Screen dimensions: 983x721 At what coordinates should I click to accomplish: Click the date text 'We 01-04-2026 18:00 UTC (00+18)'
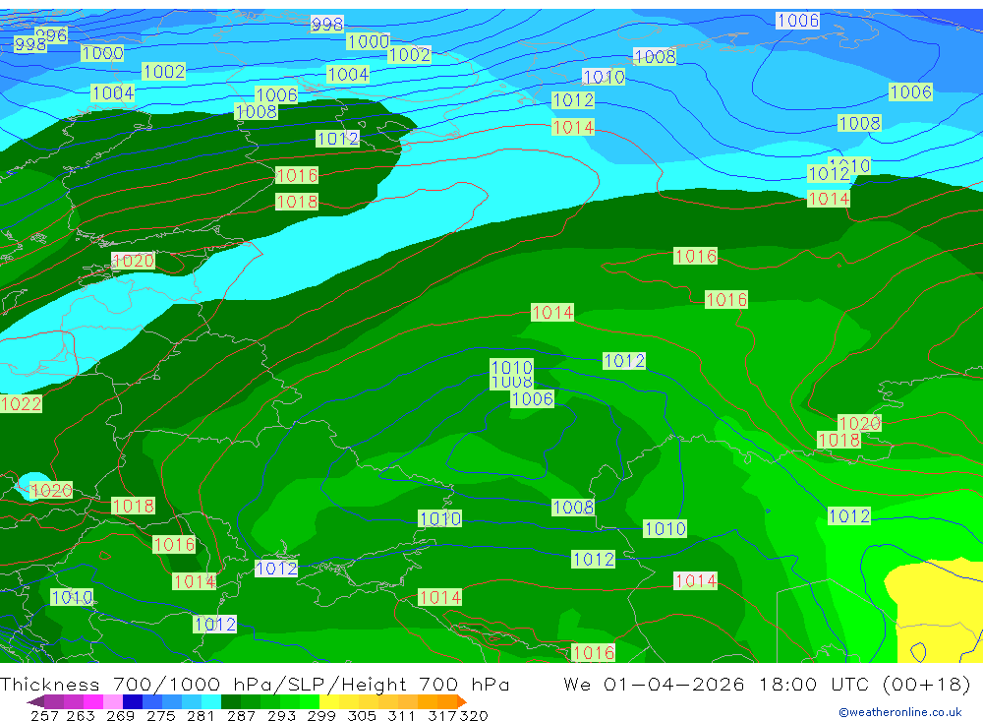pyautogui.click(x=767, y=684)
